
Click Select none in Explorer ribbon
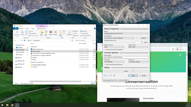84,33
